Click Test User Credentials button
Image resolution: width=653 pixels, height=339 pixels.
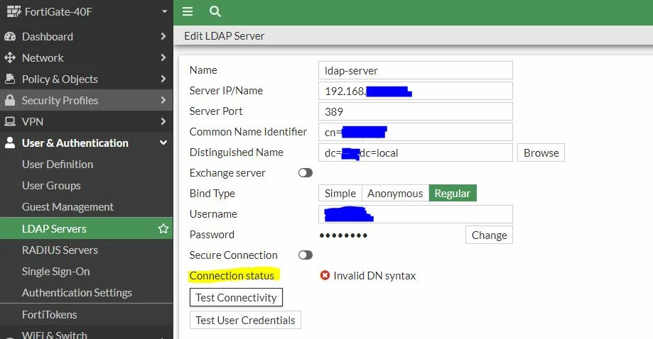click(245, 321)
